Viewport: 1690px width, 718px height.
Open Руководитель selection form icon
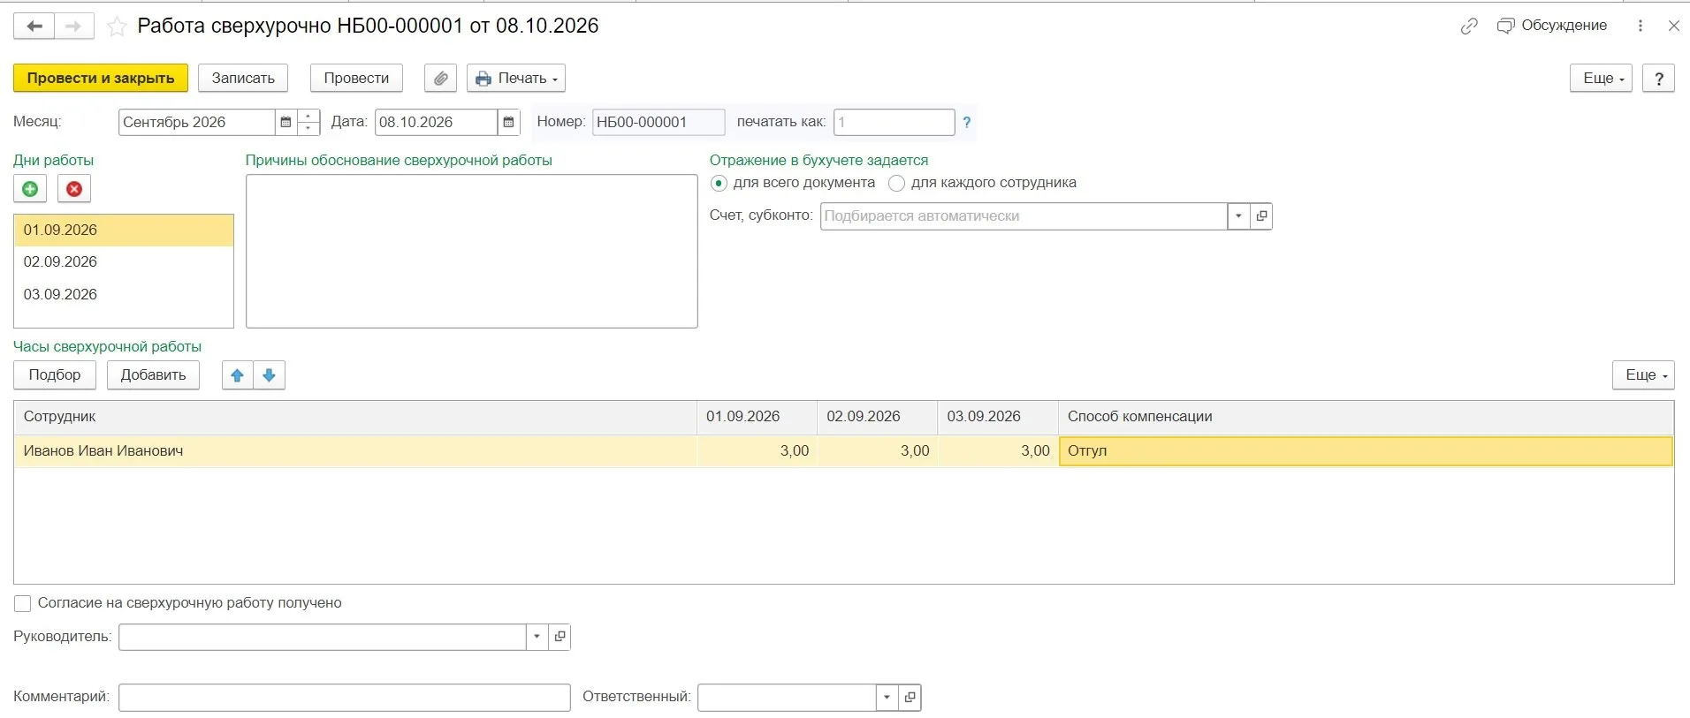tap(560, 636)
